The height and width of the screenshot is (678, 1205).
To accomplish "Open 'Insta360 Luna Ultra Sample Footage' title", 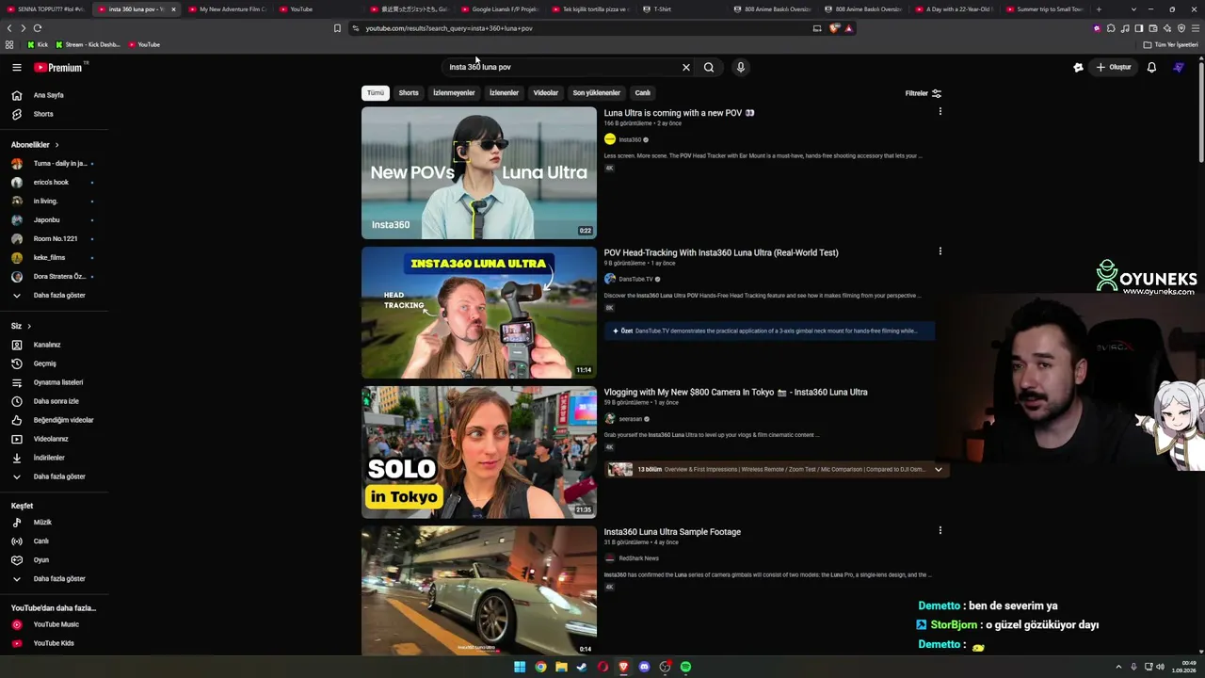I will click(x=672, y=532).
